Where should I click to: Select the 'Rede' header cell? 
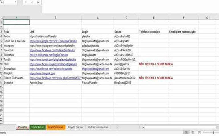[x=16, y=32]
